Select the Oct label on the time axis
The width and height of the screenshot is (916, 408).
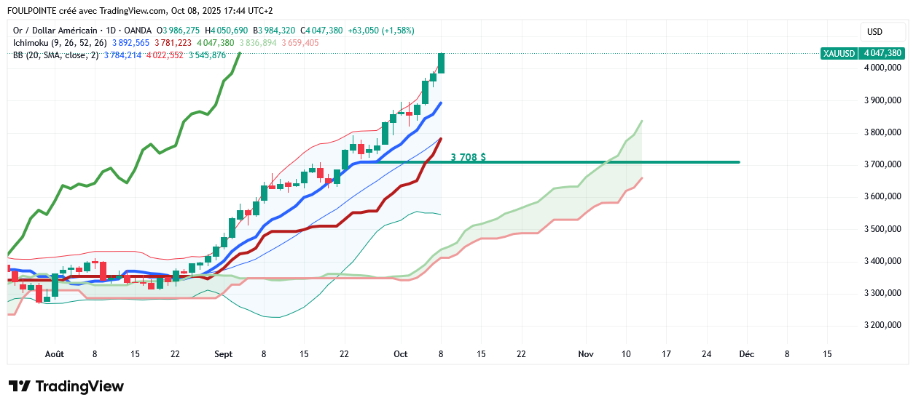click(x=400, y=354)
